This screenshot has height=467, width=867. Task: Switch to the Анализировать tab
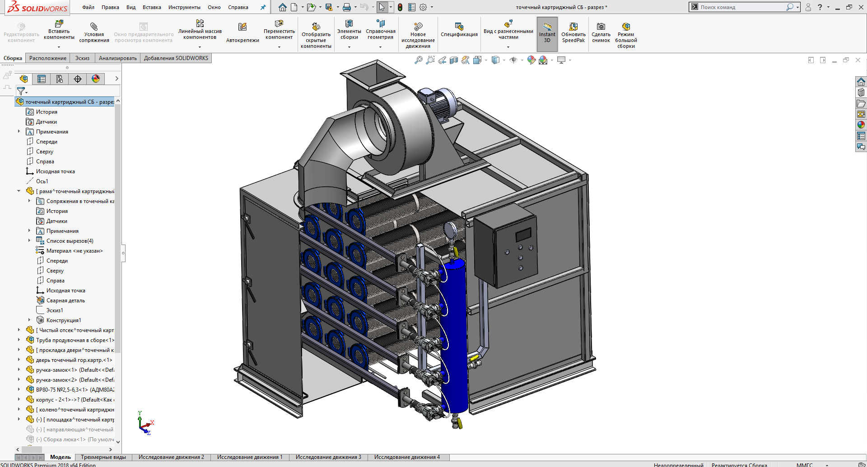point(118,58)
